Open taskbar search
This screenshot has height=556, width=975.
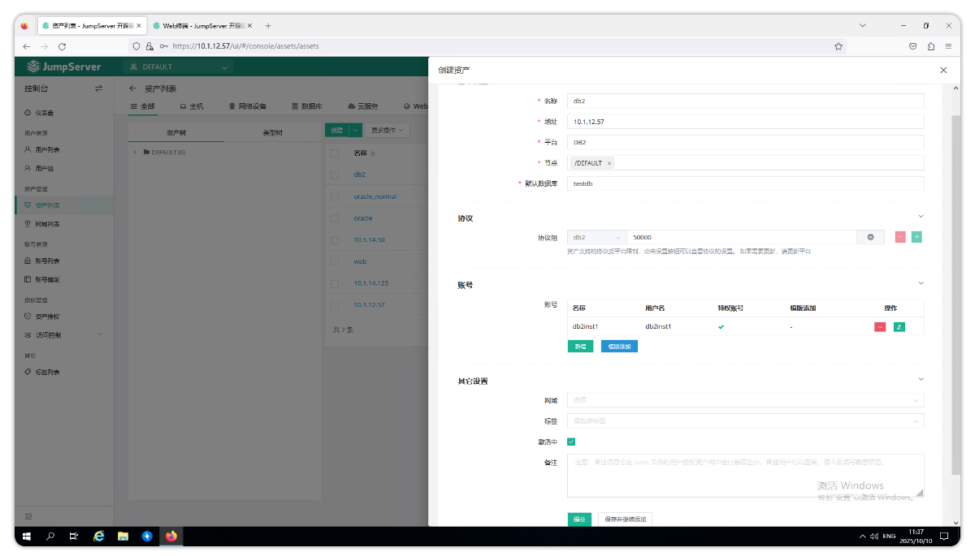click(50, 537)
